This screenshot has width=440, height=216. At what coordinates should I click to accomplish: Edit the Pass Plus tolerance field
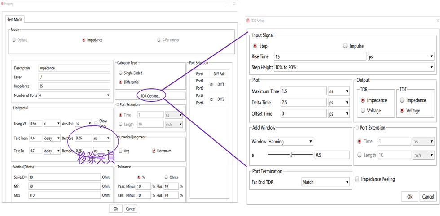pyautogui.click(x=171, y=186)
